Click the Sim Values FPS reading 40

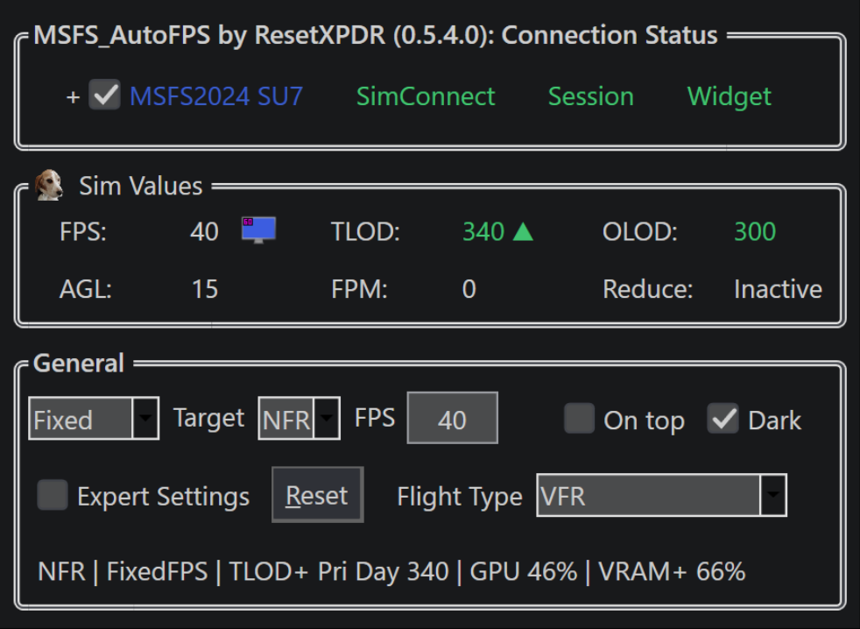tap(205, 231)
